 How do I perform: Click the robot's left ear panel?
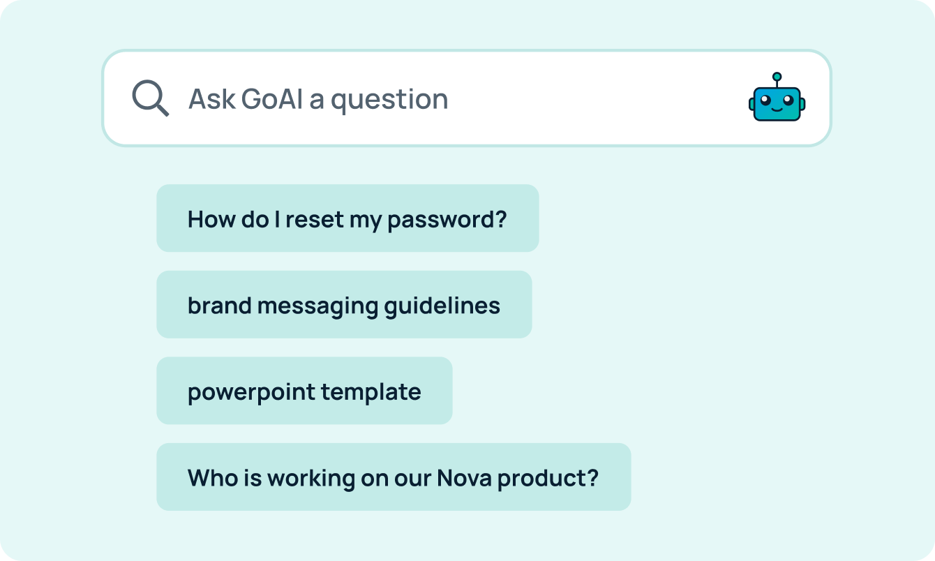751,103
